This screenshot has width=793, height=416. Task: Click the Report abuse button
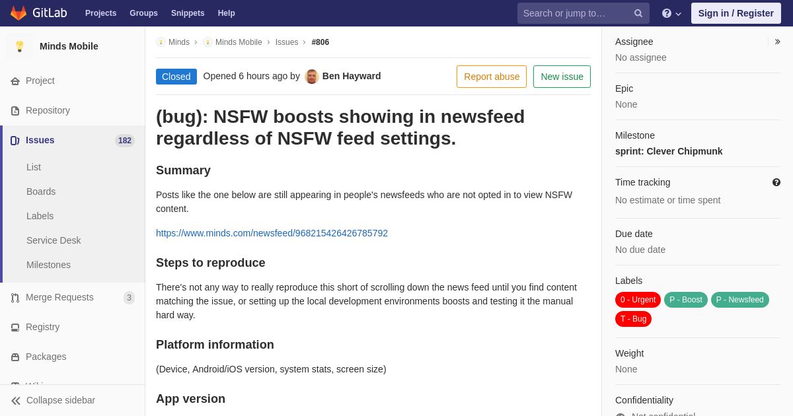coord(492,77)
